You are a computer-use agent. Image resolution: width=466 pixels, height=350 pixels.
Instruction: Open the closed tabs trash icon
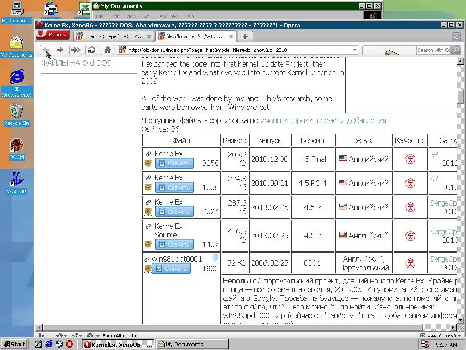click(456, 36)
